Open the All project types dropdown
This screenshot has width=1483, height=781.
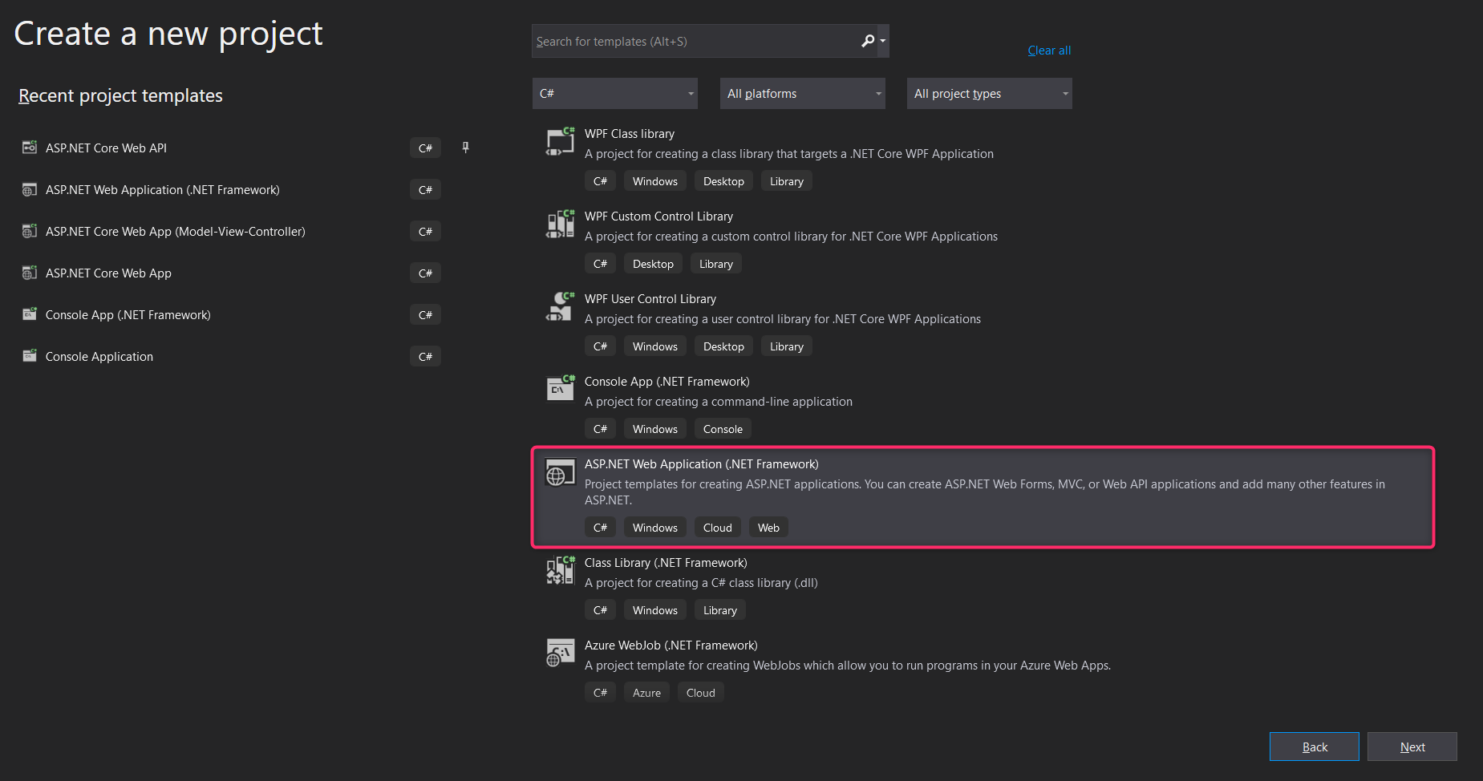tap(990, 93)
